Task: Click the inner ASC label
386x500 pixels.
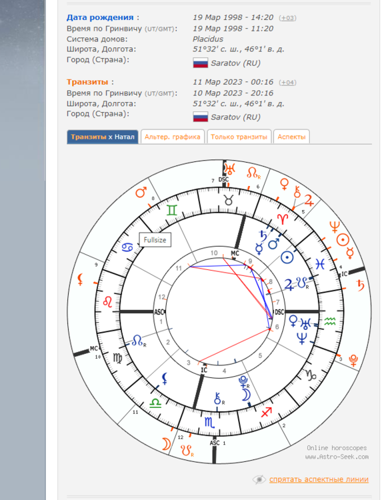Action: tap(159, 312)
